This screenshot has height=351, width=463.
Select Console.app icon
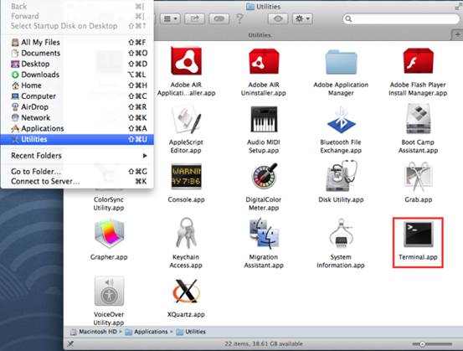click(187, 177)
